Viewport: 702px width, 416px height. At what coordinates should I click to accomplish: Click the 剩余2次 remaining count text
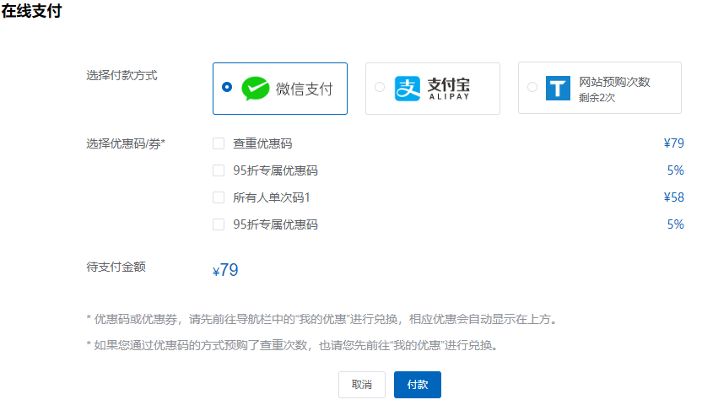pos(597,98)
